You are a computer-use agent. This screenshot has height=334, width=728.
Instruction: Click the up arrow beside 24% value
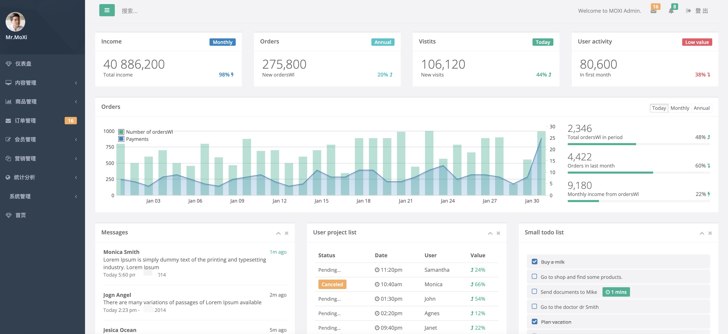[472, 270]
